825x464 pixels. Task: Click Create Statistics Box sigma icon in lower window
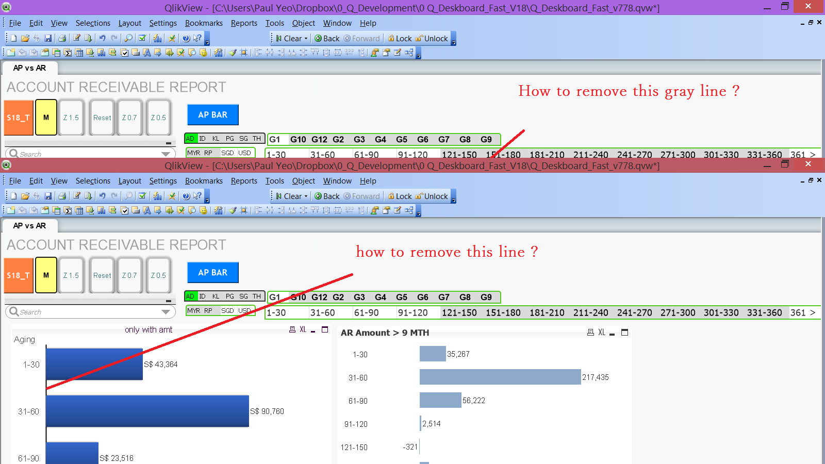pos(68,210)
